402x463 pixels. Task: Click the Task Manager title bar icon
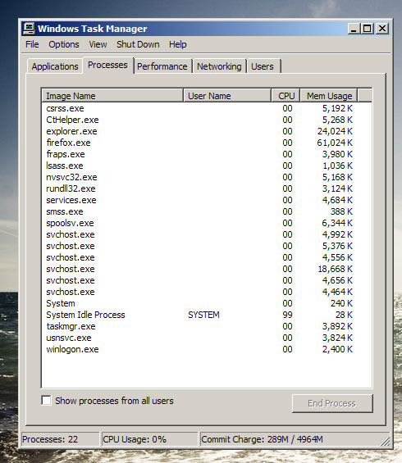pyautogui.click(x=29, y=29)
